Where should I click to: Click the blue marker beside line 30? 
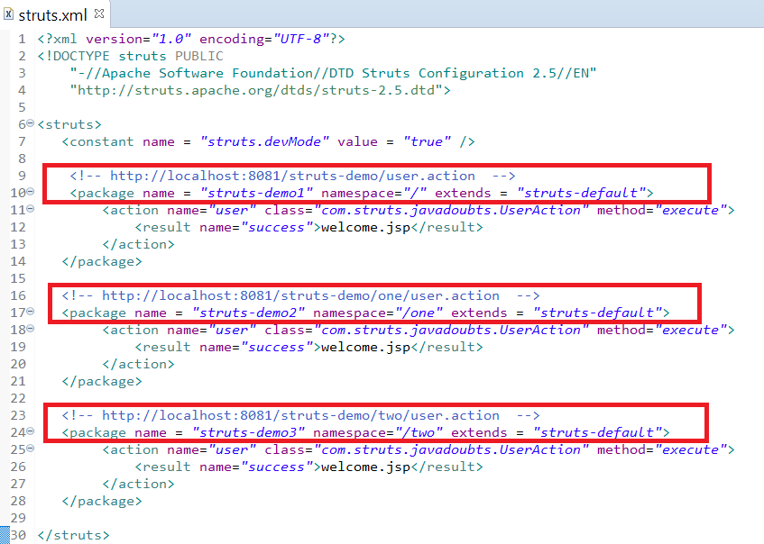click(5, 534)
